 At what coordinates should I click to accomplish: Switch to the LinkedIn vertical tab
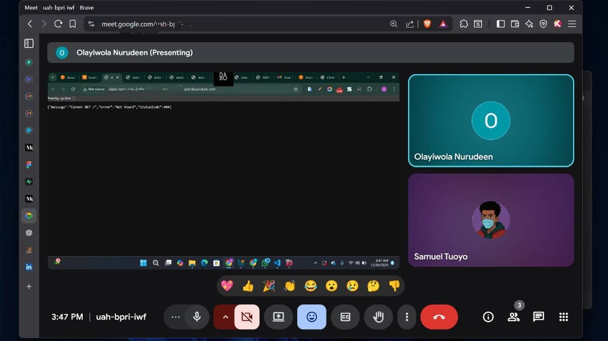pyautogui.click(x=29, y=267)
